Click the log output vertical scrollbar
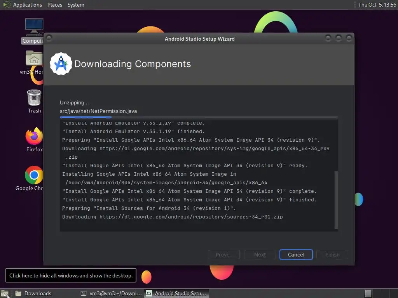Viewport: 398px width, 298px height. coord(336,200)
